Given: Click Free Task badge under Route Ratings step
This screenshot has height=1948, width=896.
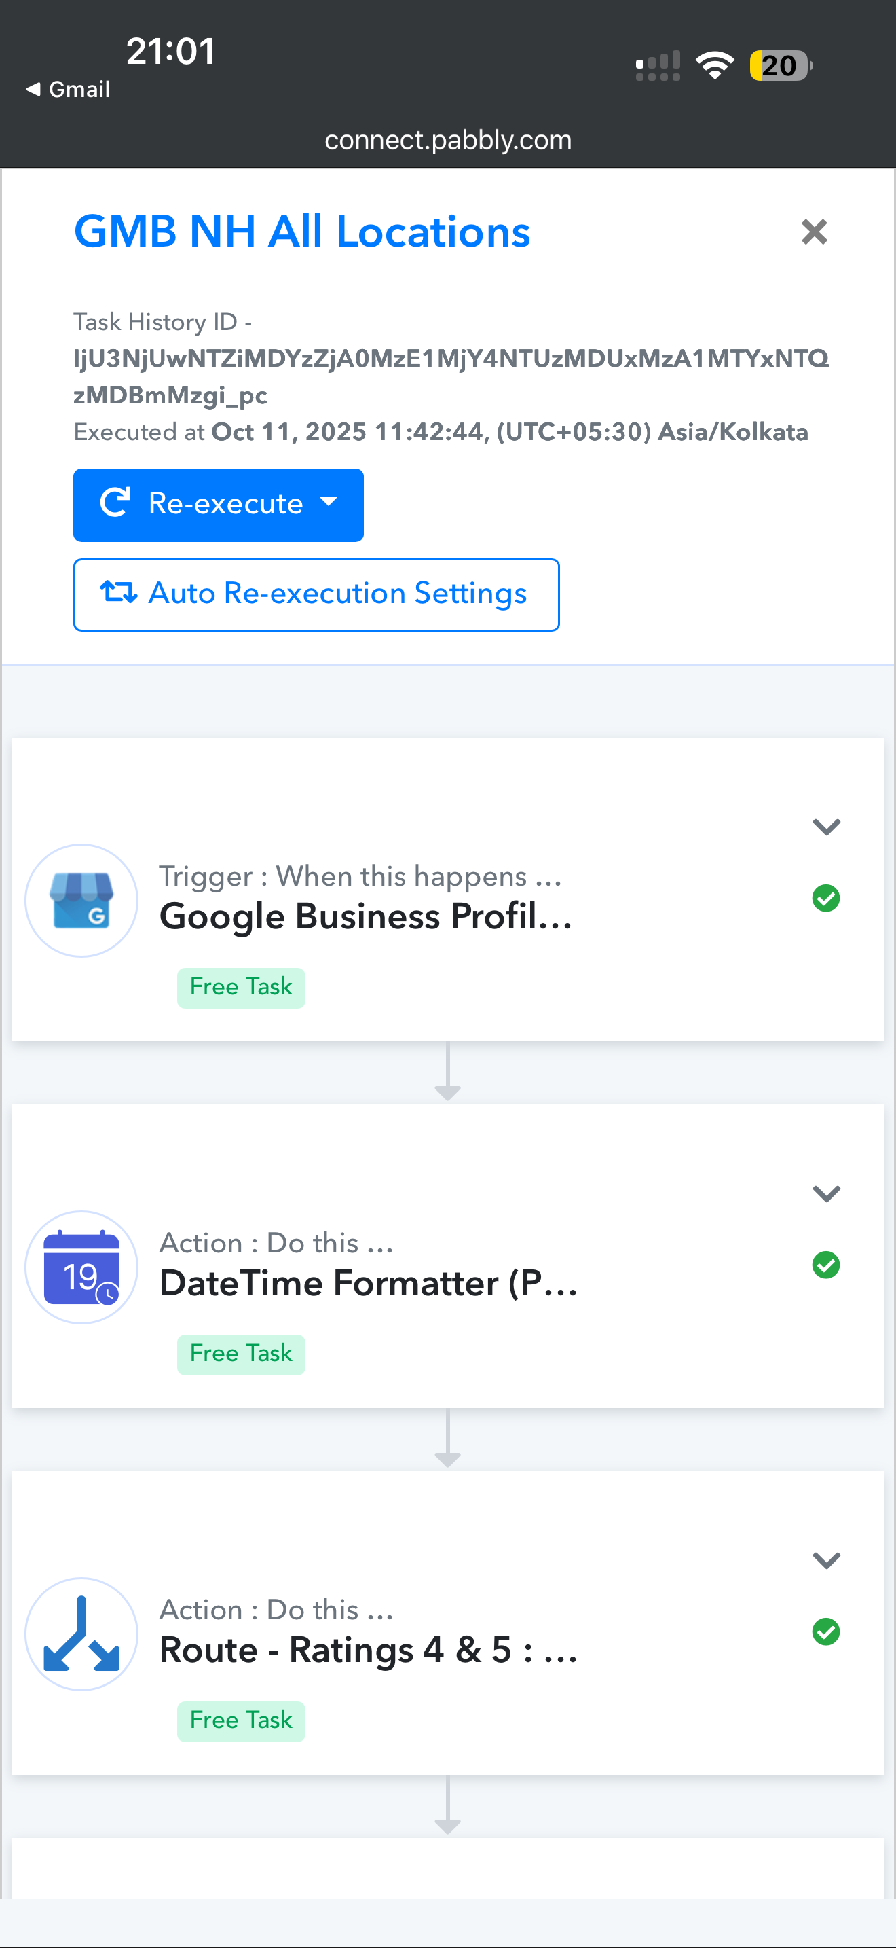Looking at the screenshot, I should coord(241,1720).
